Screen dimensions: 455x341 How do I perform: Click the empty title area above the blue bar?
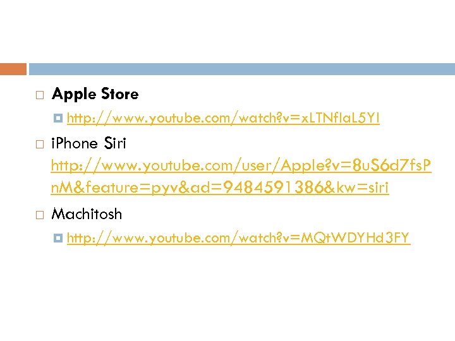(x=227, y=32)
